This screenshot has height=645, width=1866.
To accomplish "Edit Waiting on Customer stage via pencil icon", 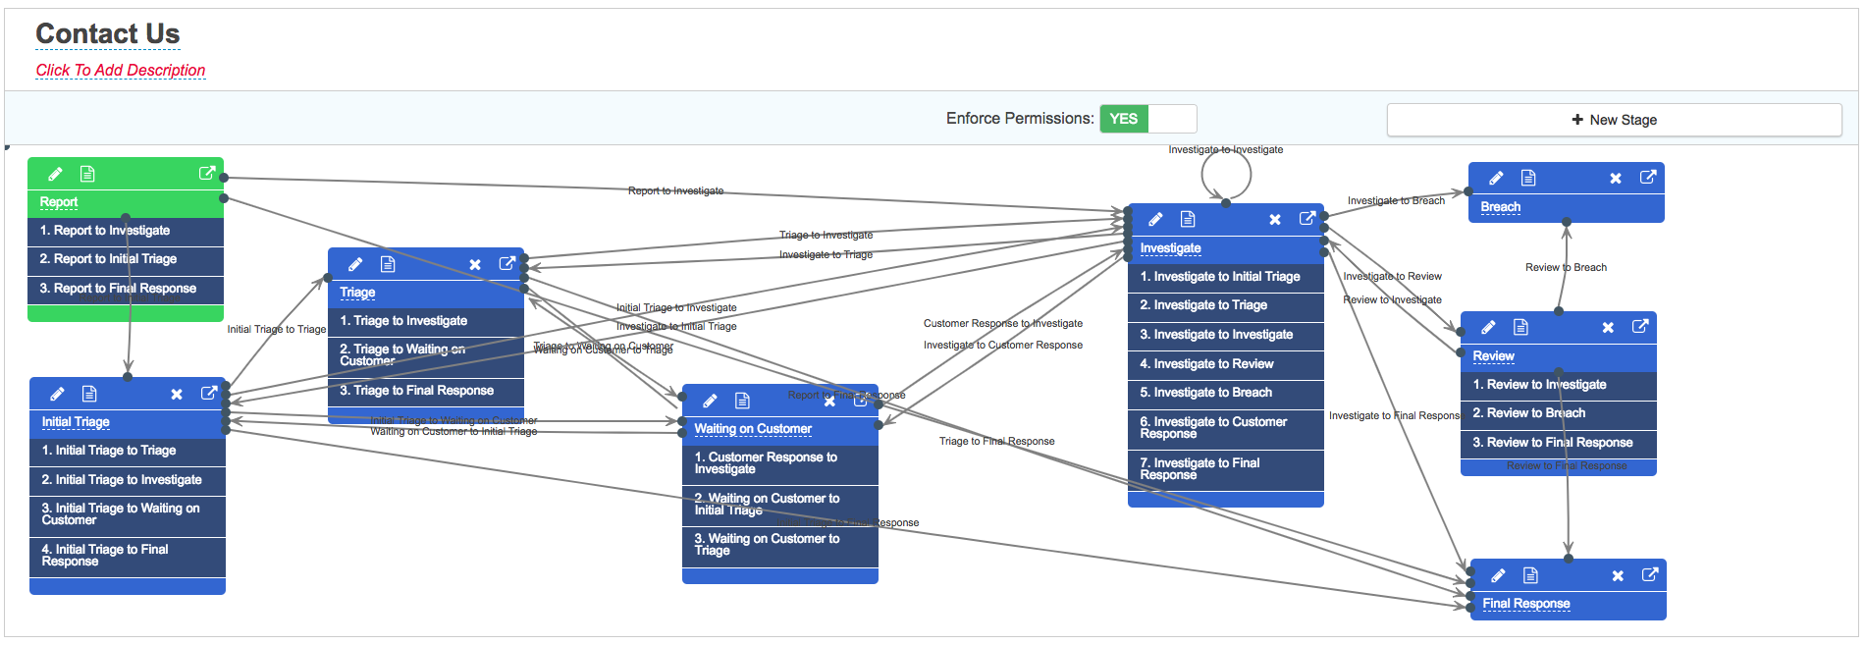I will pyautogui.click(x=710, y=401).
